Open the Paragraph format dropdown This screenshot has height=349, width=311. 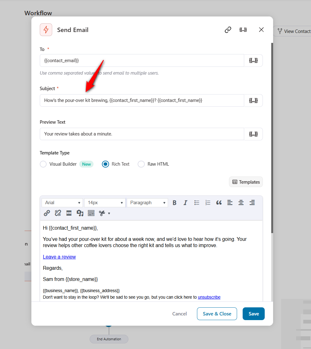tap(147, 203)
